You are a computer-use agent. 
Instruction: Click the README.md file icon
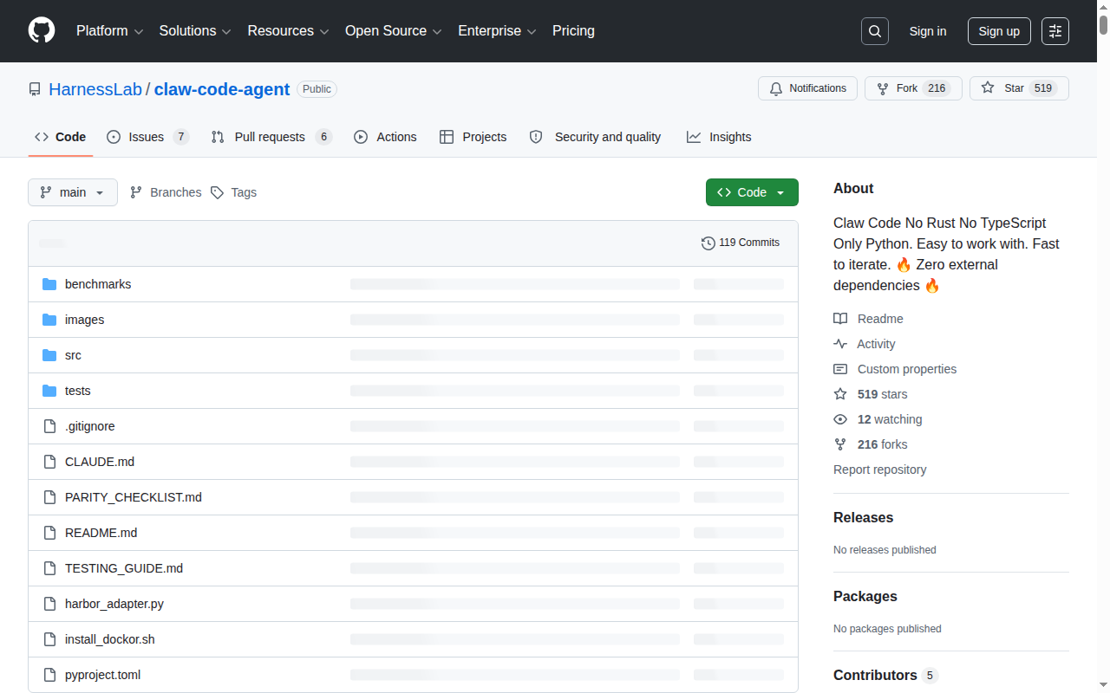click(x=49, y=533)
